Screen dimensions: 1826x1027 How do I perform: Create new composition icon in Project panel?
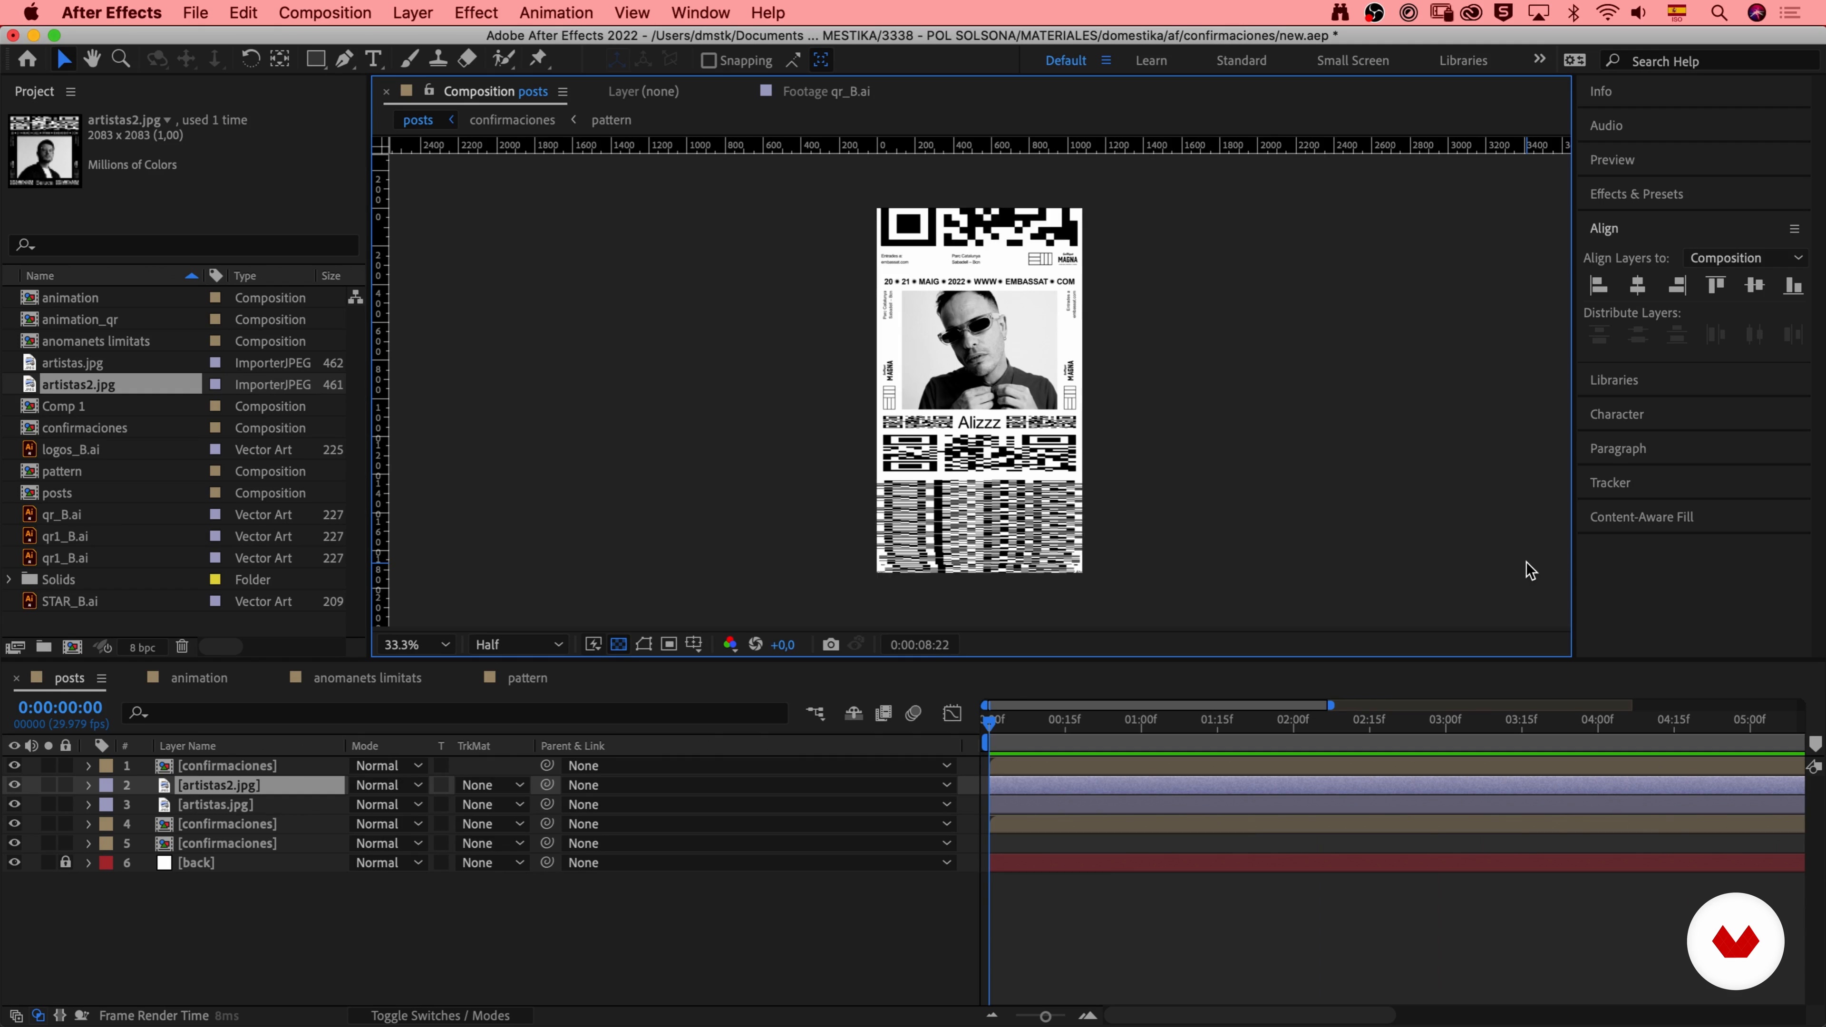point(72,647)
